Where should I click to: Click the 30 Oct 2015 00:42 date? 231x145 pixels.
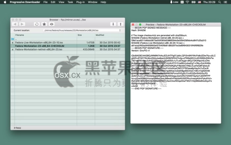point(110,43)
